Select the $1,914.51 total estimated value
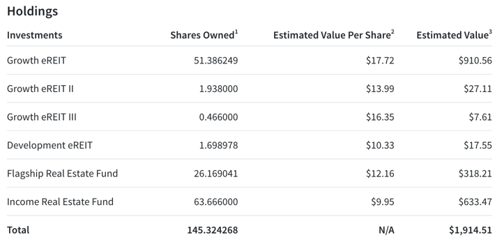This screenshot has height=251, width=502. coord(471,230)
